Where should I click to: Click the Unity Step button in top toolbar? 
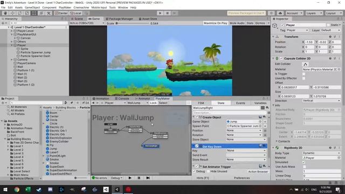click(175, 13)
